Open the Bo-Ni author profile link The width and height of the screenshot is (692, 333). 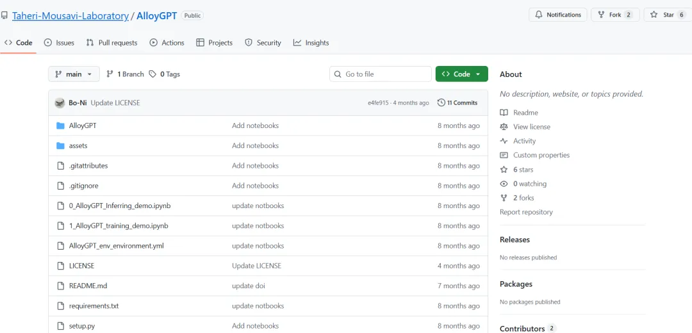coord(78,102)
